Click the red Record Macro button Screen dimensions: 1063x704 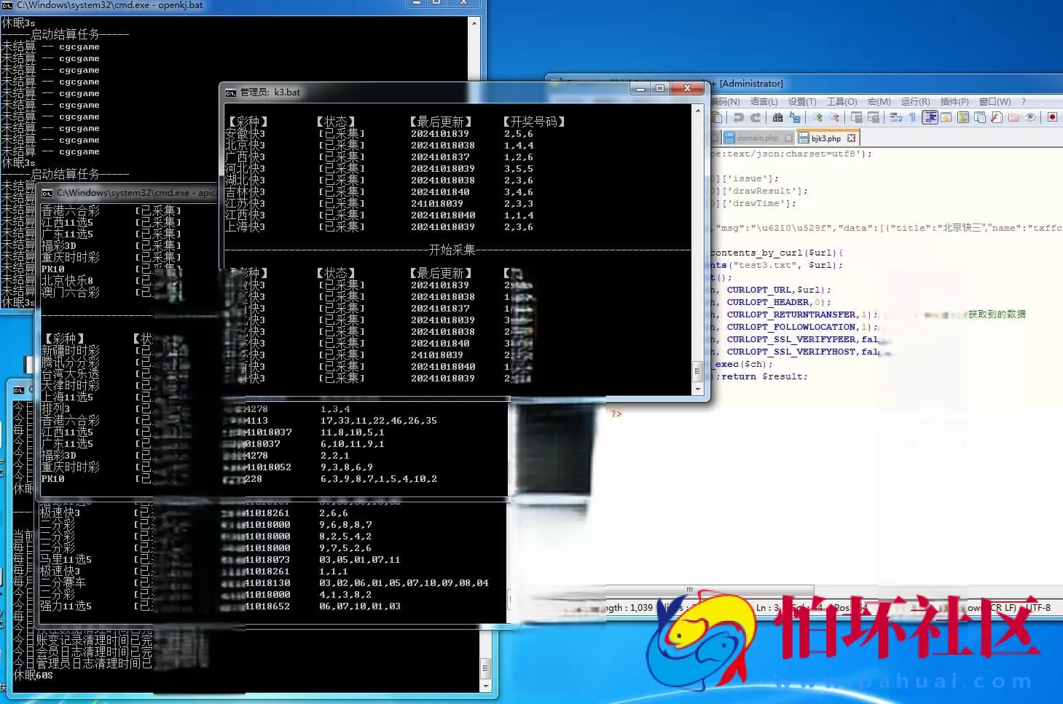coord(1052,117)
